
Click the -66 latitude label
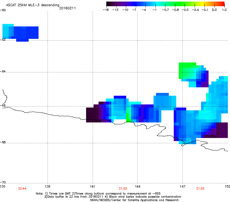tap(3, 105)
